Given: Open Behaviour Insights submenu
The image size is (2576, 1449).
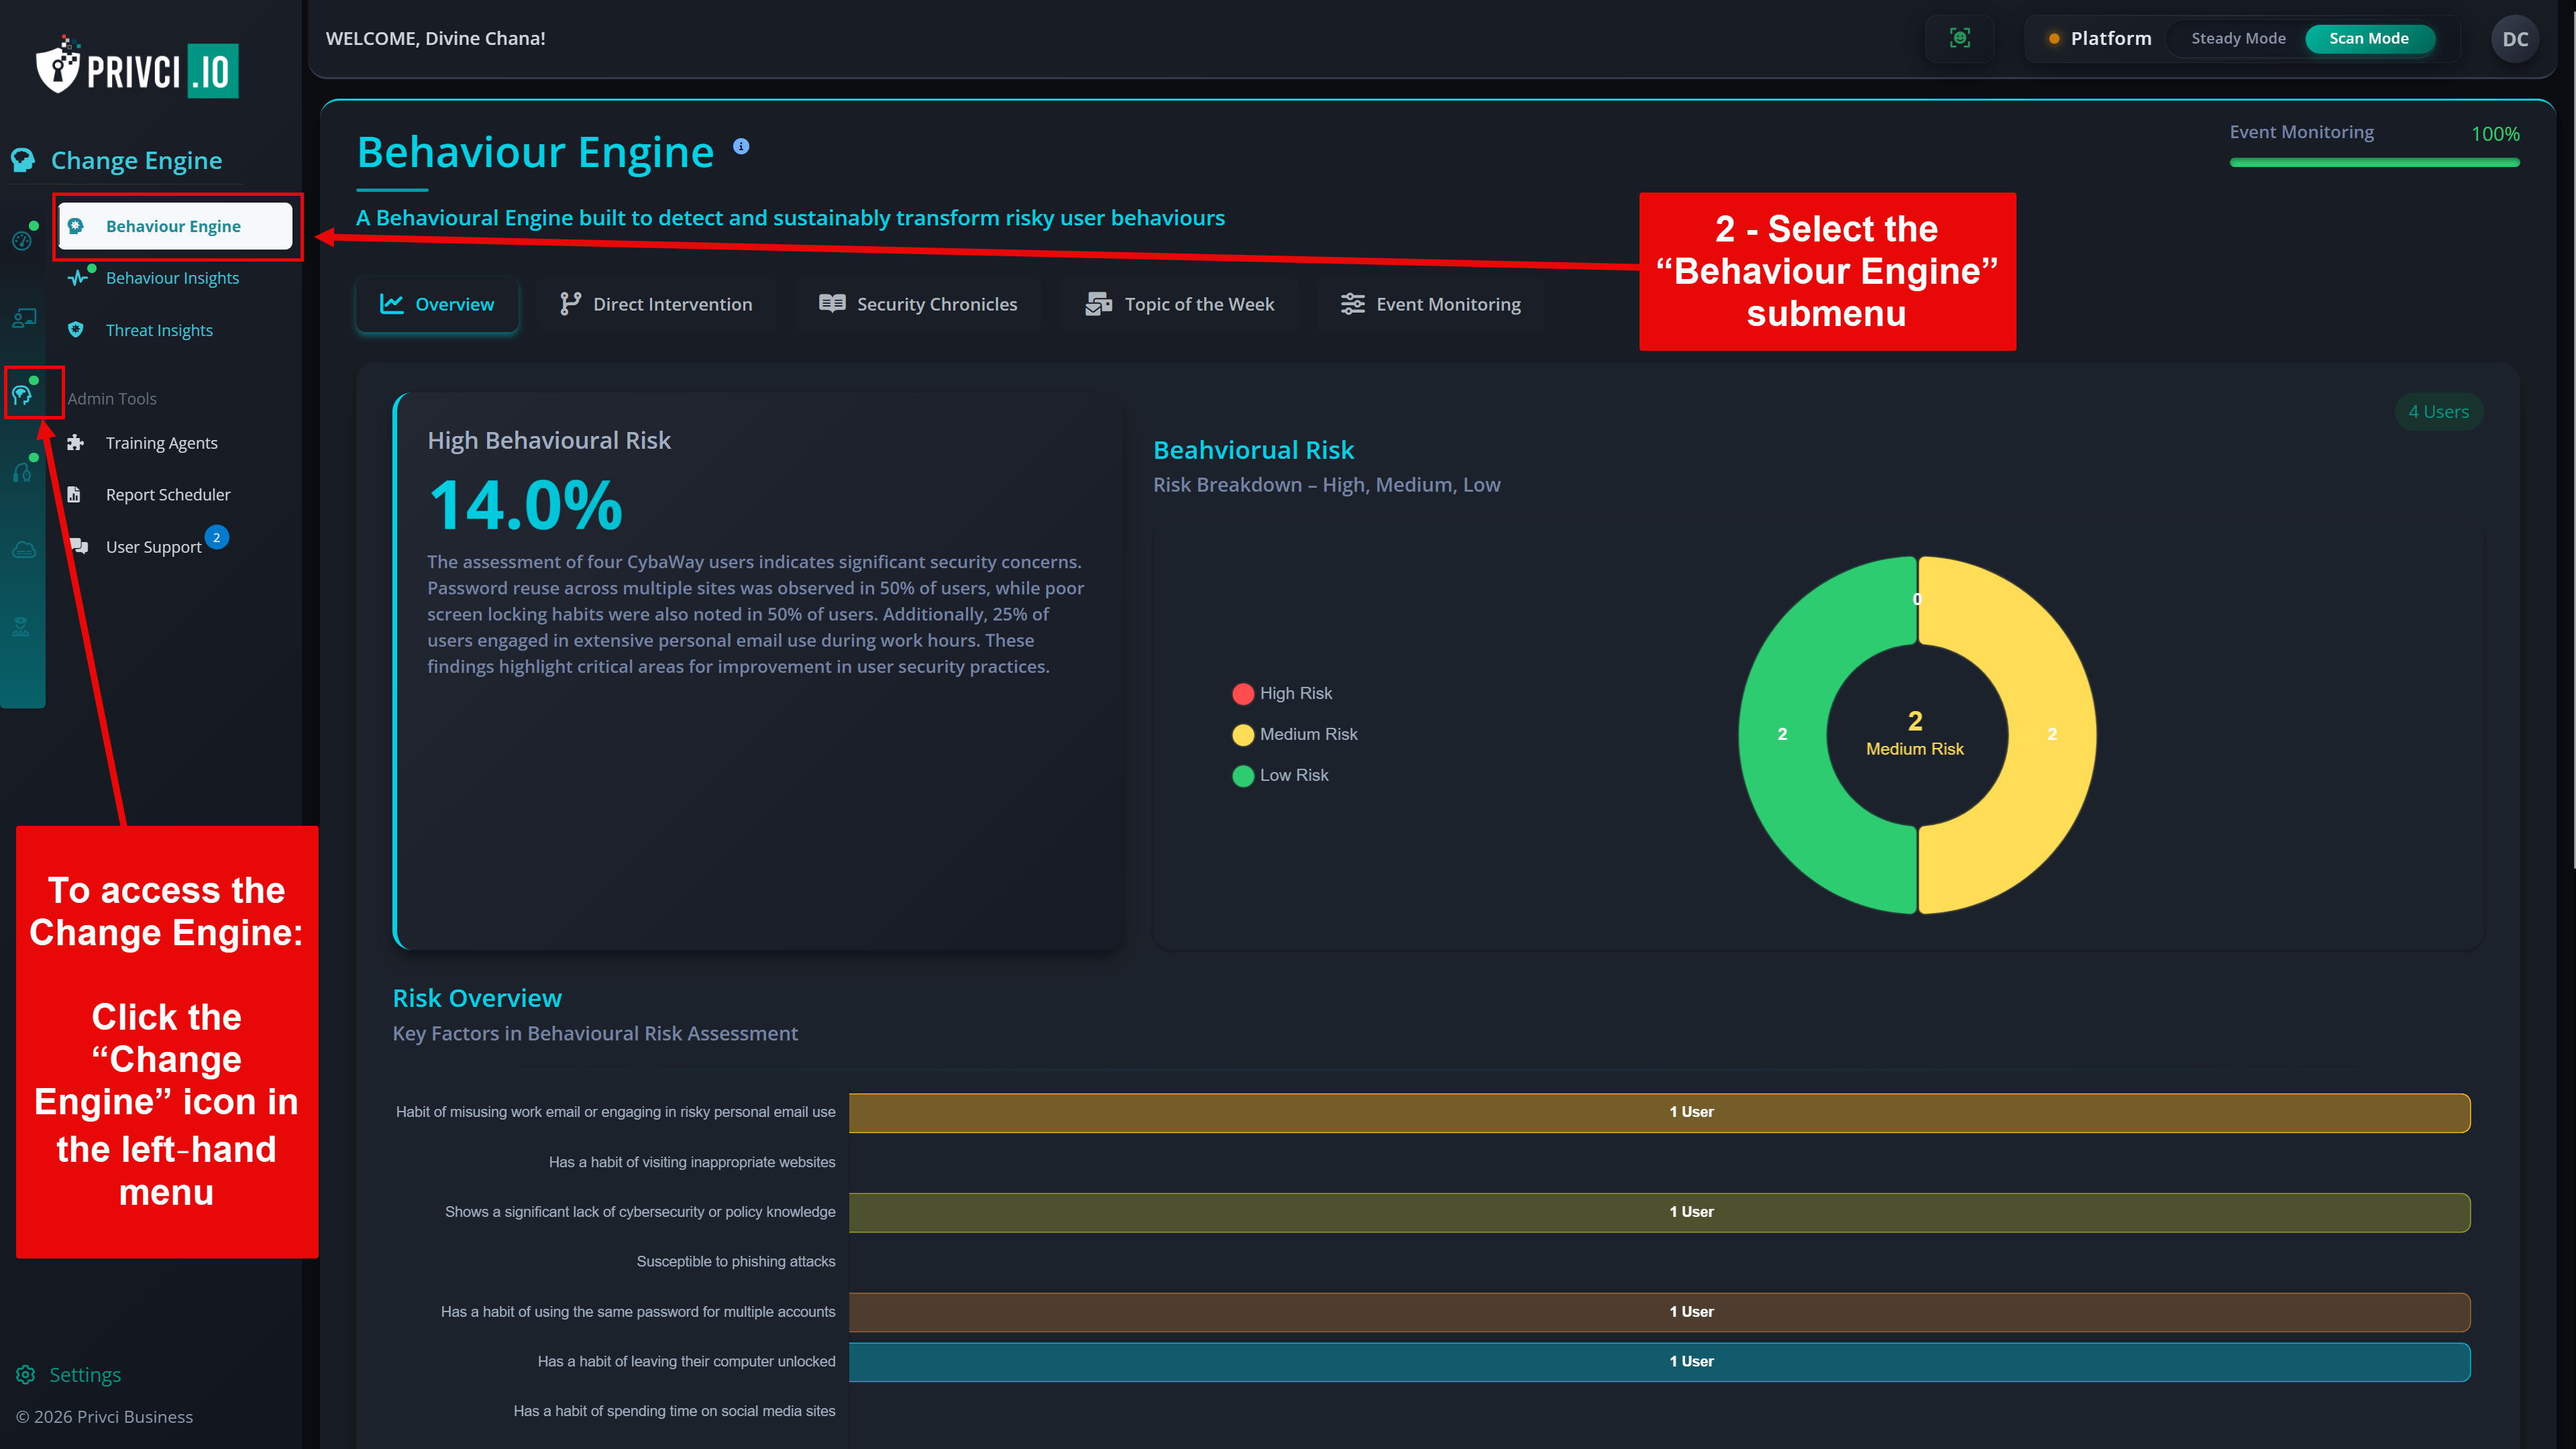Looking at the screenshot, I should coord(172,277).
